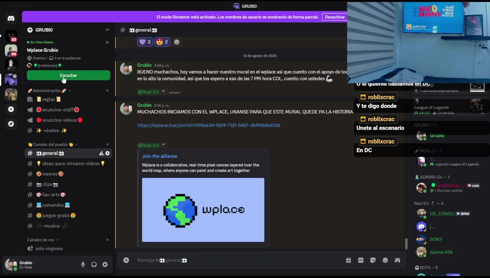Click Join the alliance embed title
The width and height of the screenshot is (490, 278).
tap(159, 156)
